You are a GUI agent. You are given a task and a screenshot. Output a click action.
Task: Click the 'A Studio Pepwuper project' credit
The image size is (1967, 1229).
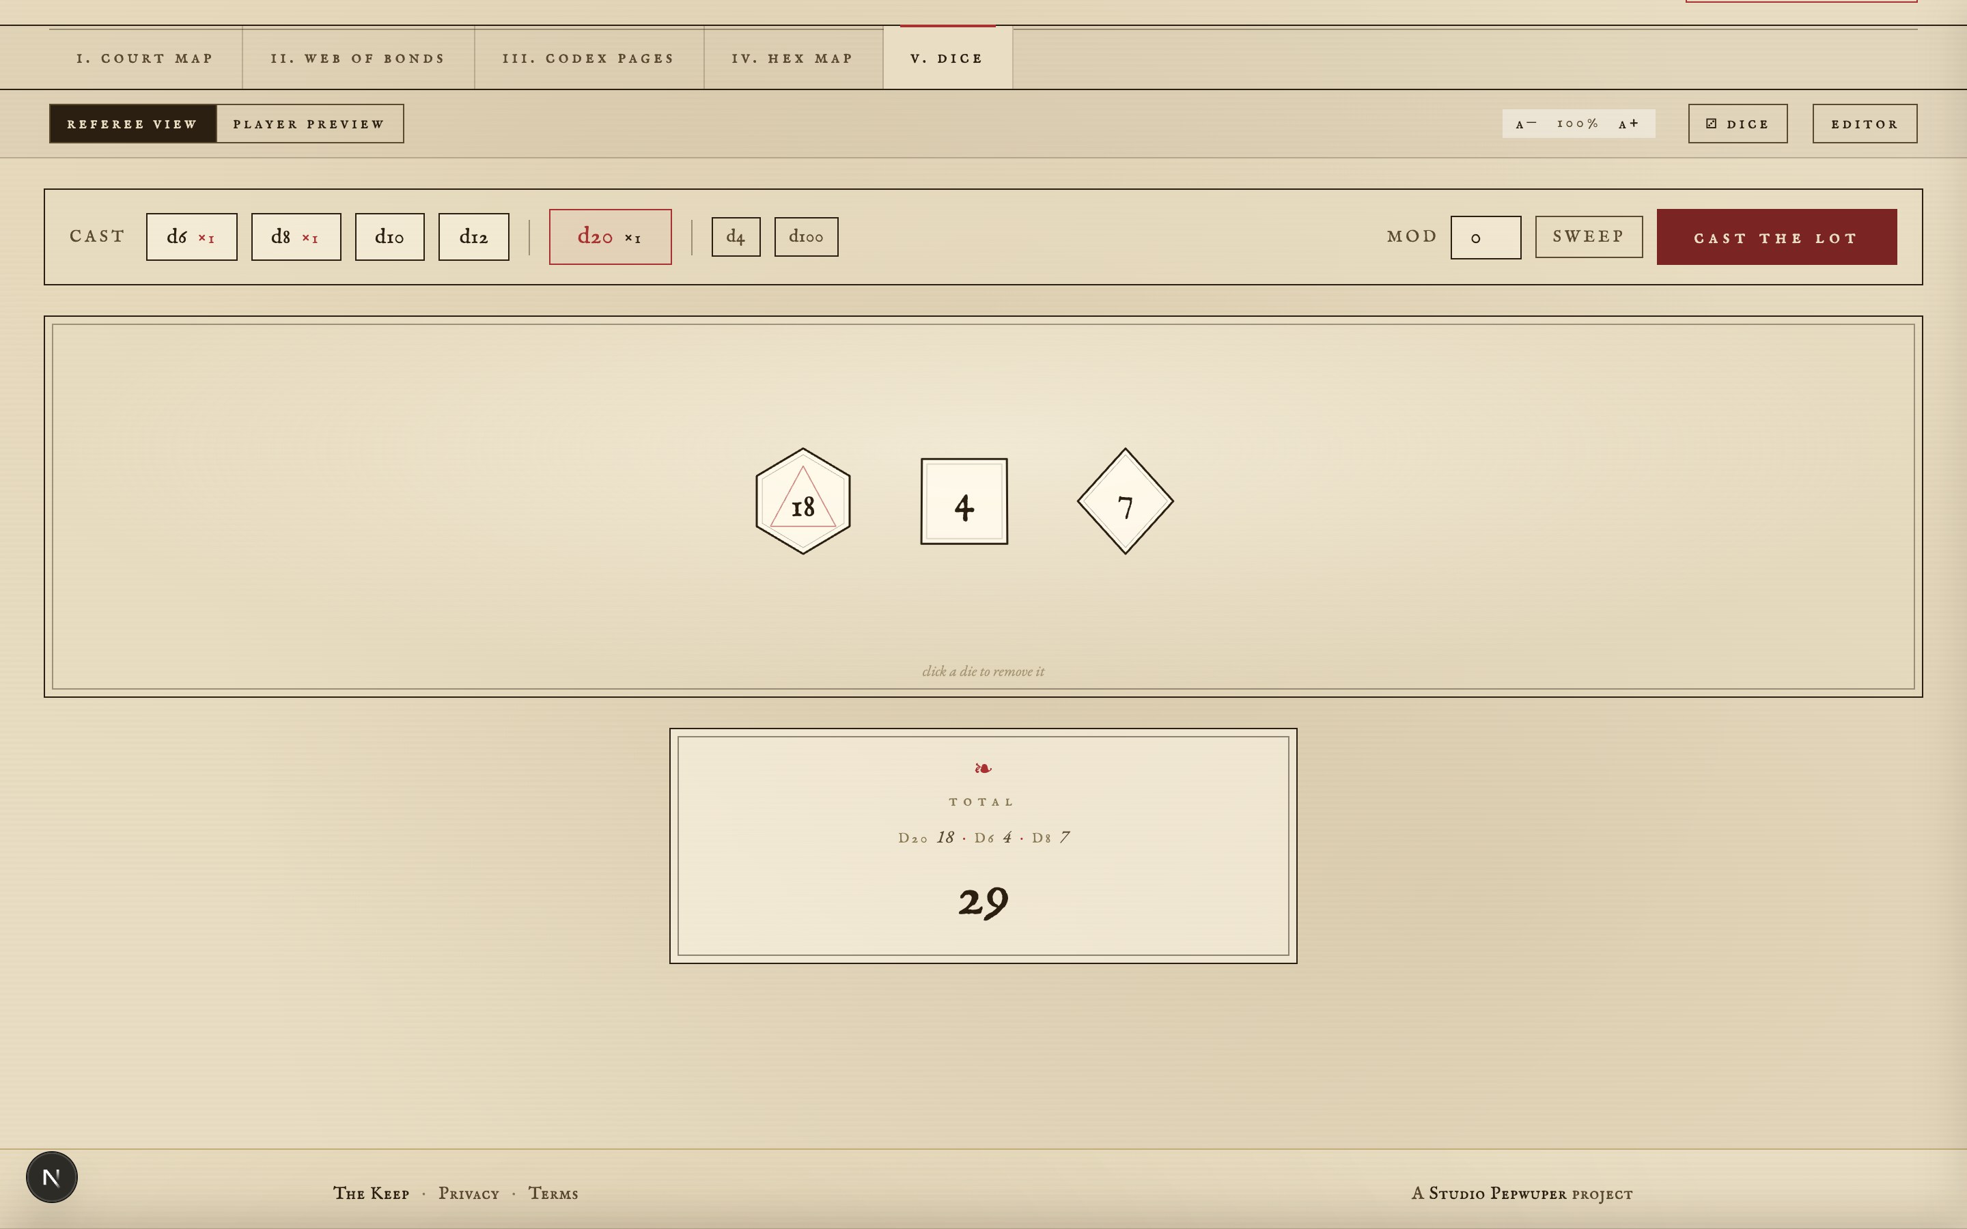[x=1522, y=1193]
